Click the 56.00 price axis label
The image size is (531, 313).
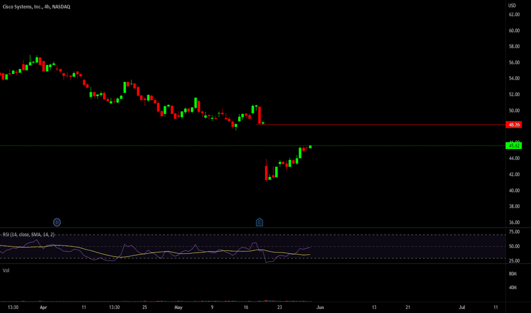coord(514,63)
